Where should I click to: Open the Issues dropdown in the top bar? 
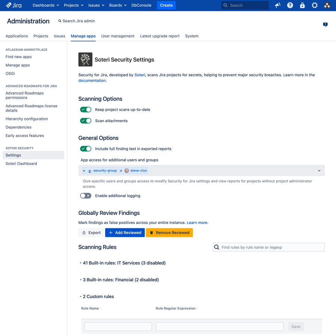96,5
